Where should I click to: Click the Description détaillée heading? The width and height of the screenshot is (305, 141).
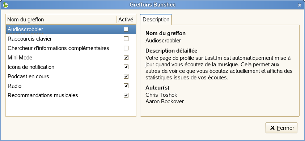pos(171,51)
